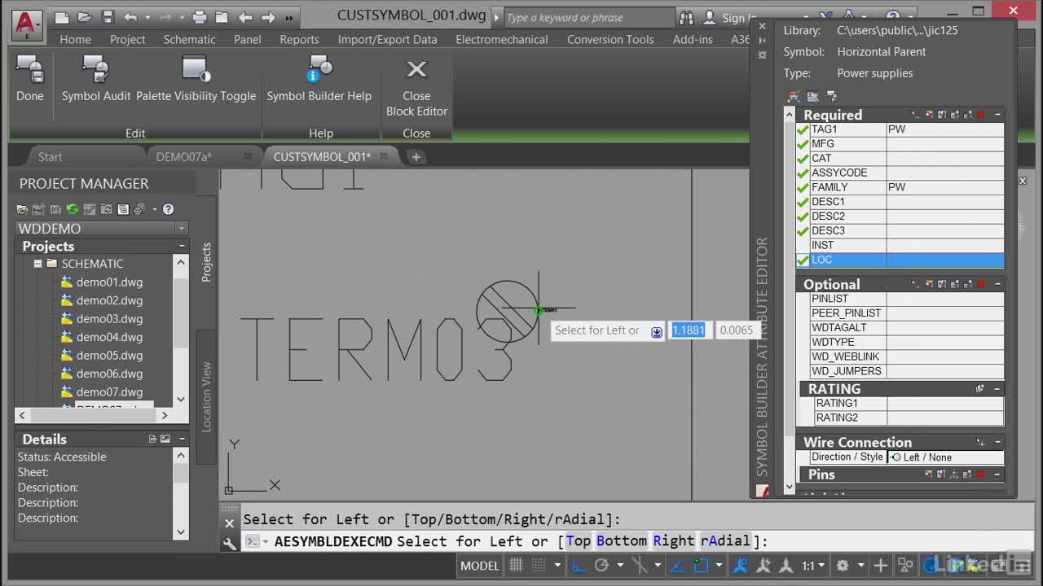Open Symbol Builder Help

click(x=319, y=79)
